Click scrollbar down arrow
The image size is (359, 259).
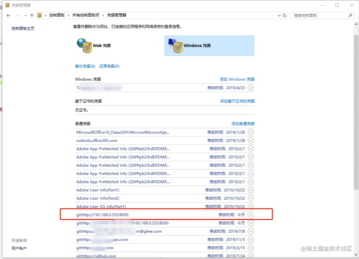click(x=356, y=255)
